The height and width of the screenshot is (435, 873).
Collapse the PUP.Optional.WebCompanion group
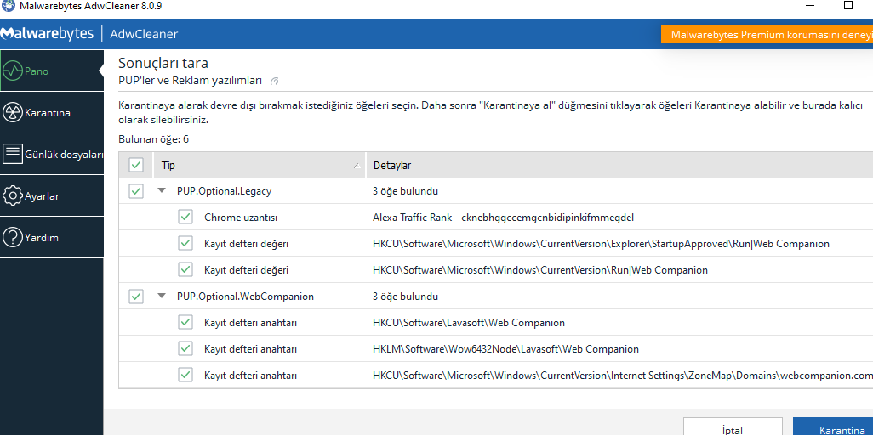pos(162,297)
